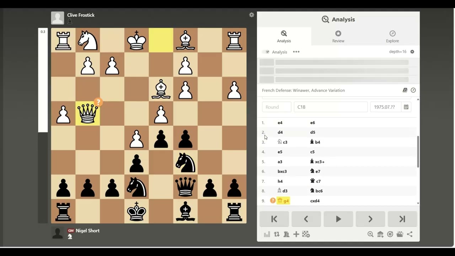Select knight move c3 at move 3
This screenshot has height=256, width=455.
[x=282, y=142]
